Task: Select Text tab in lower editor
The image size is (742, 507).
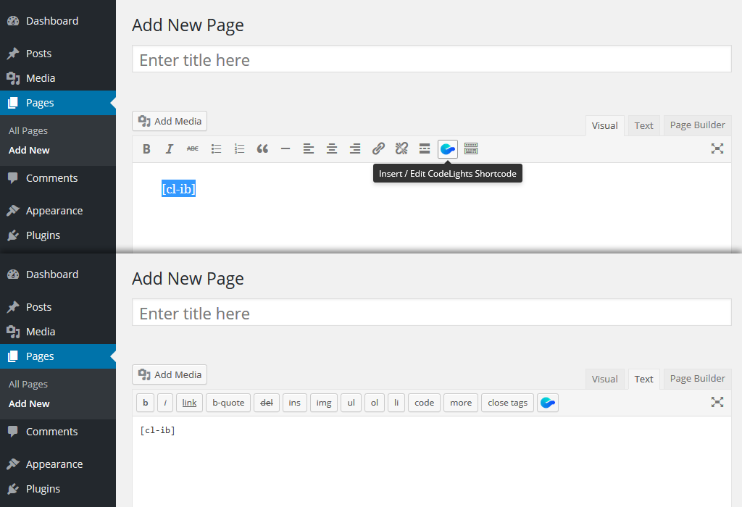Action: pyautogui.click(x=643, y=380)
